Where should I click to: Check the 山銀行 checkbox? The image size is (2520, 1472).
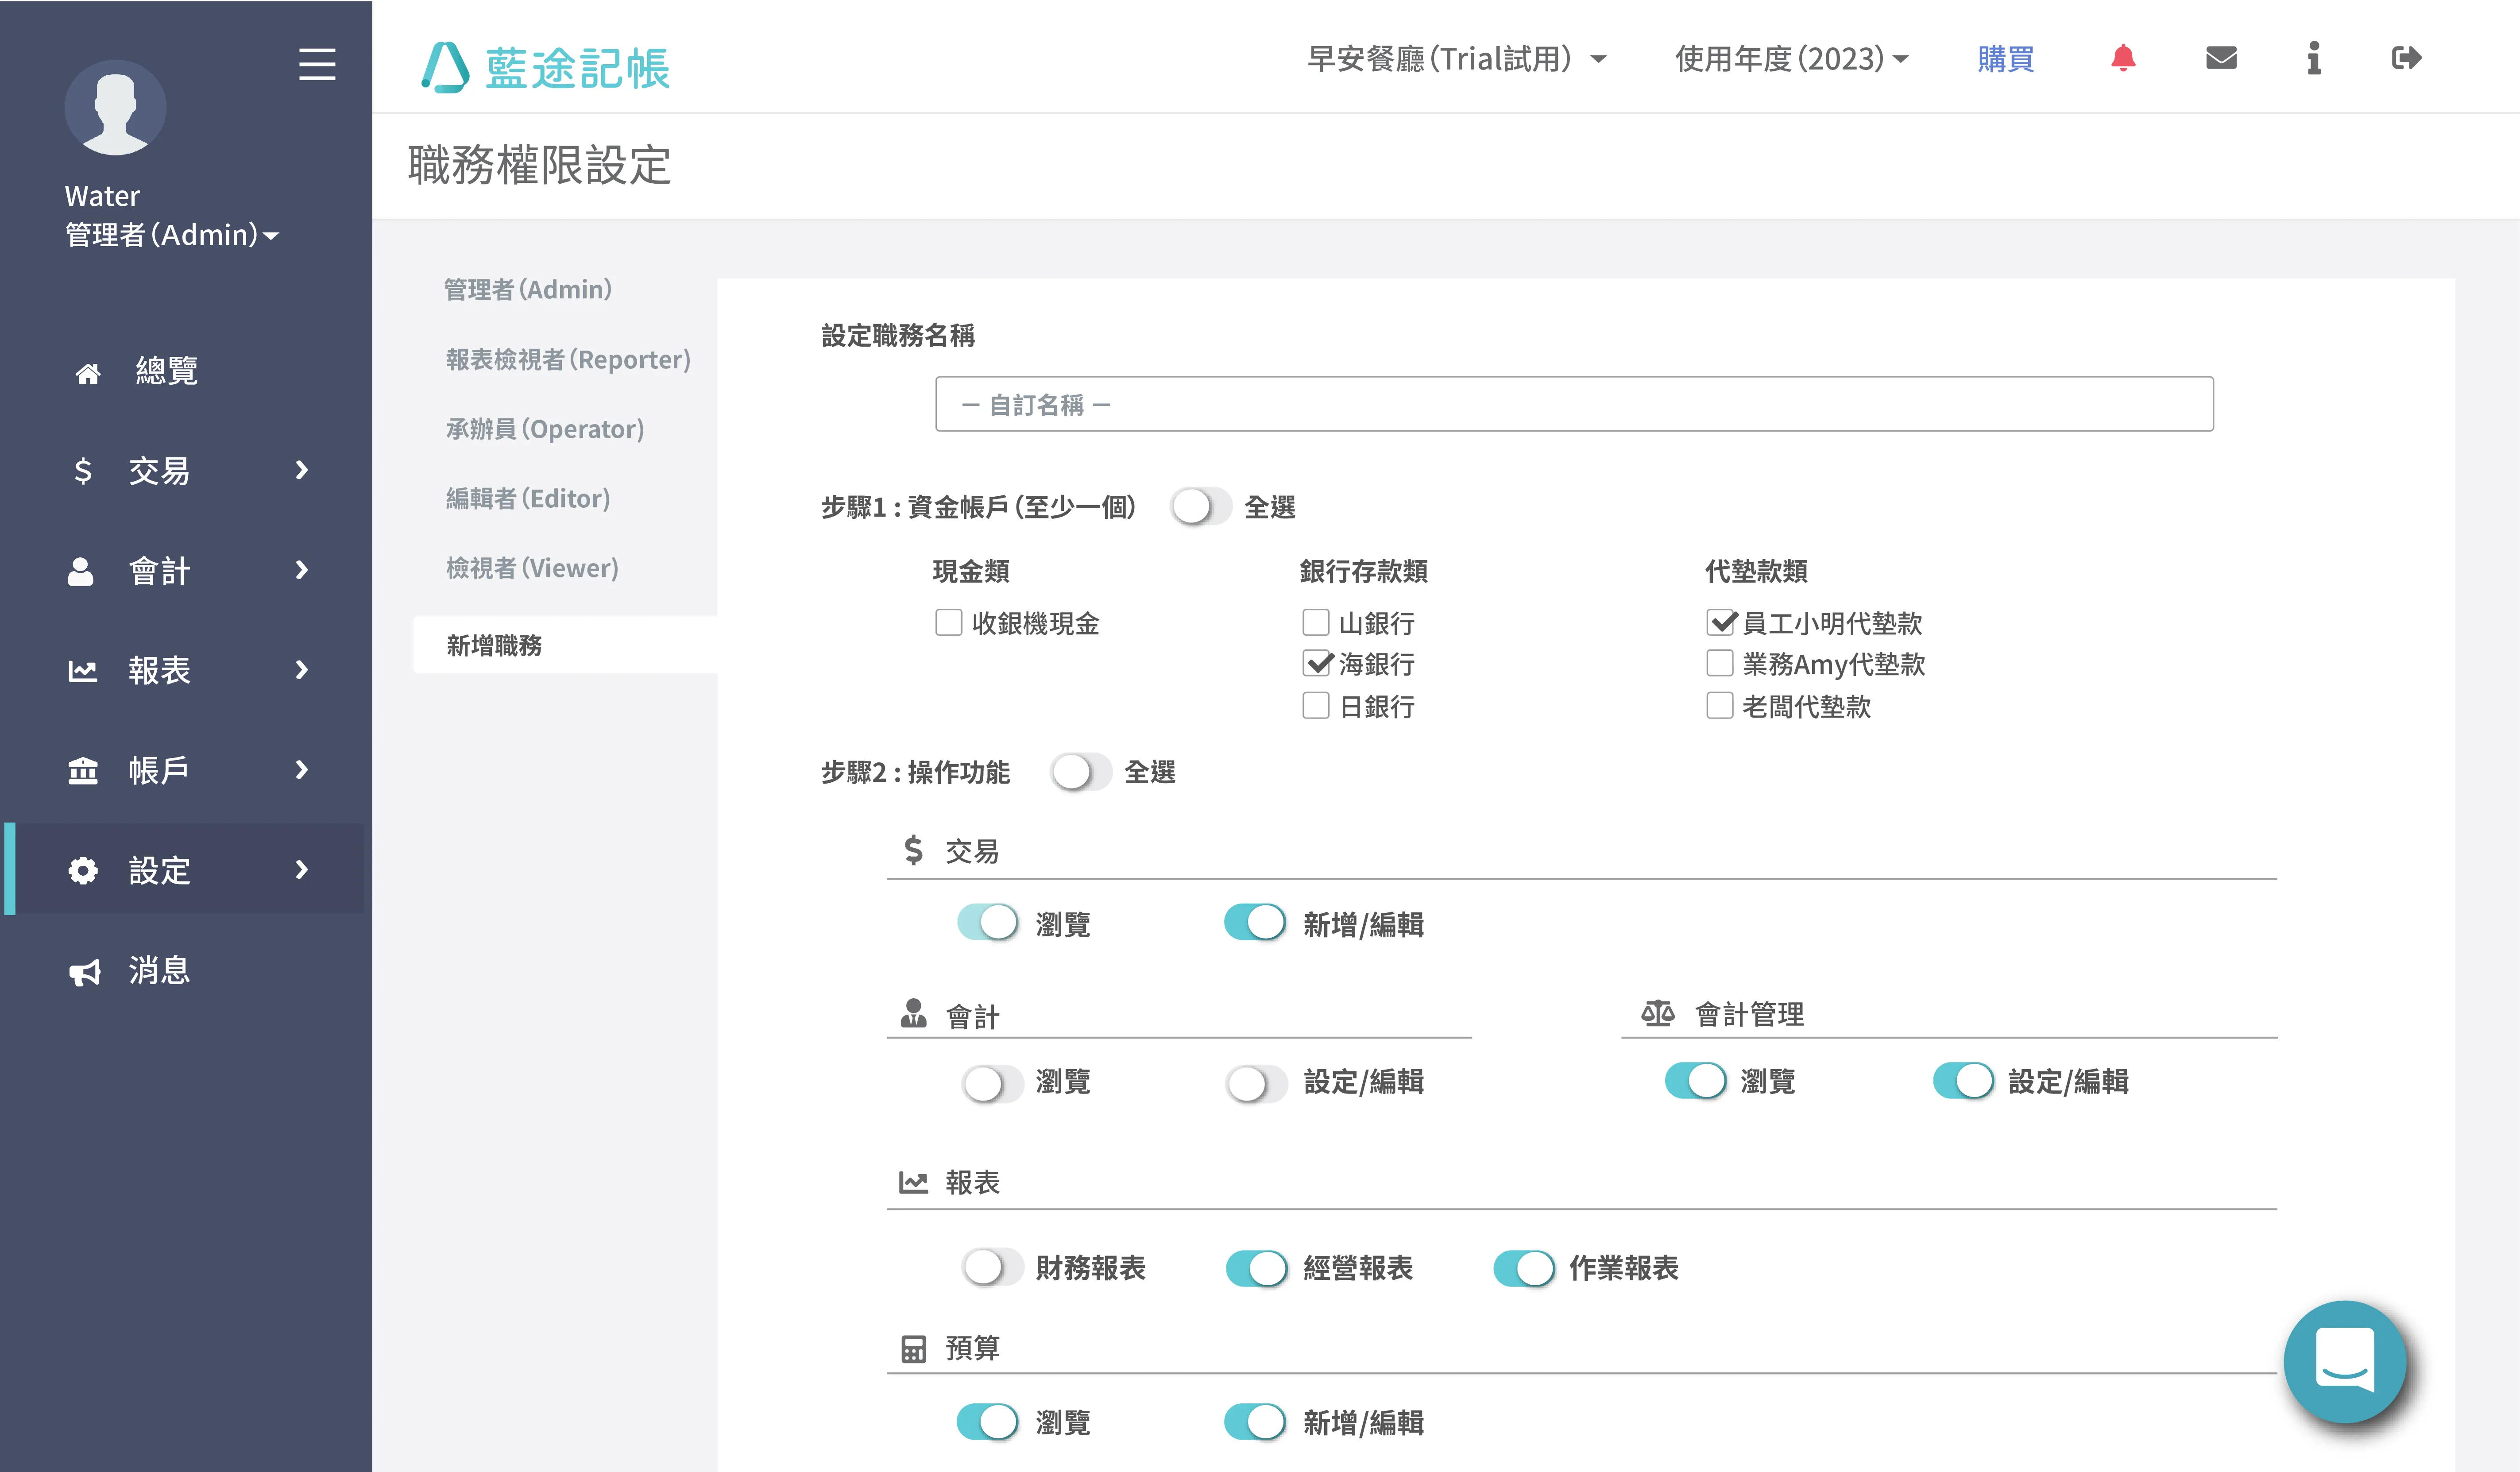[1316, 622]
